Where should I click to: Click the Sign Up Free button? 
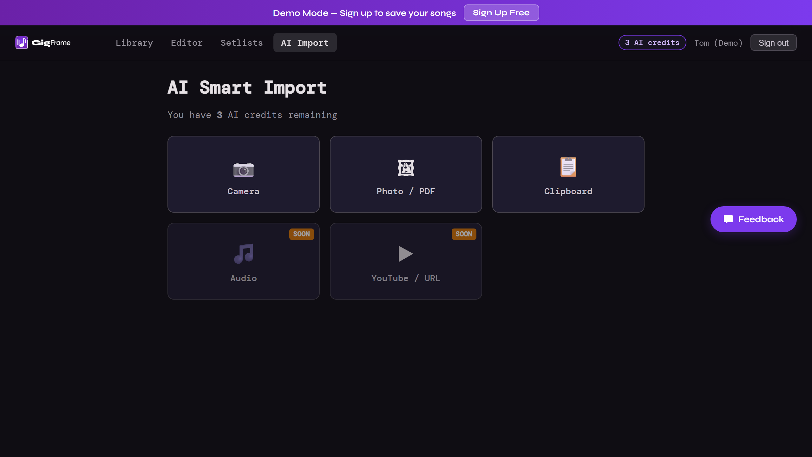[501, 13]
